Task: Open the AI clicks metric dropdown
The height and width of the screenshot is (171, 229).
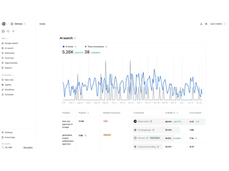Action: pos(70,47)
